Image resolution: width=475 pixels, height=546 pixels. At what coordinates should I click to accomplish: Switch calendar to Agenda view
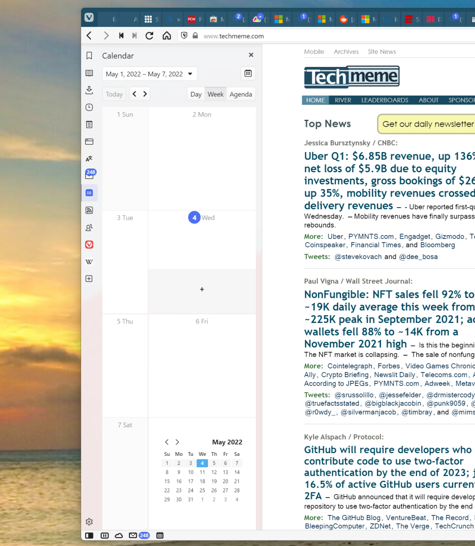[241, 94]
